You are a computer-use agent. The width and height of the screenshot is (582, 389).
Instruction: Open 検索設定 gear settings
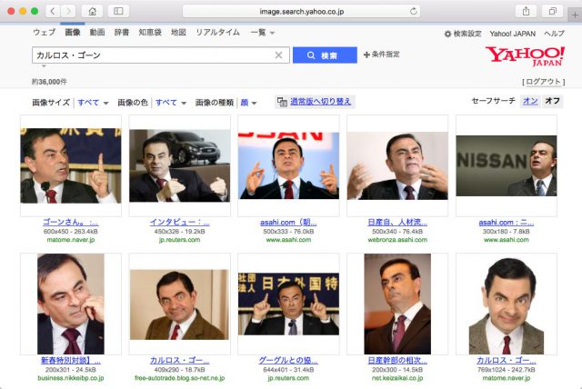463,33
